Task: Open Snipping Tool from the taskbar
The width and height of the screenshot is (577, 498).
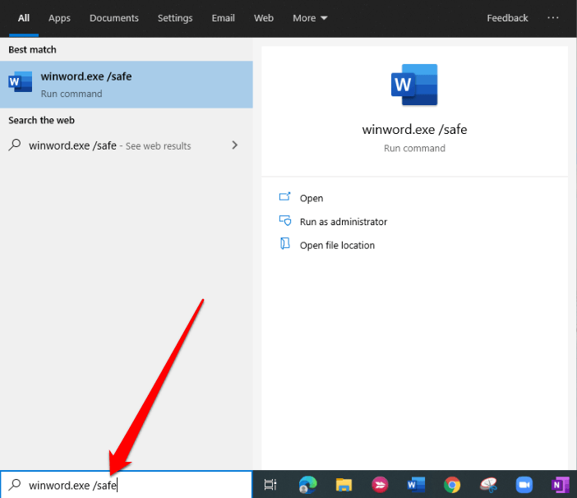Action: pyautogui.click(x=488, y=485)
